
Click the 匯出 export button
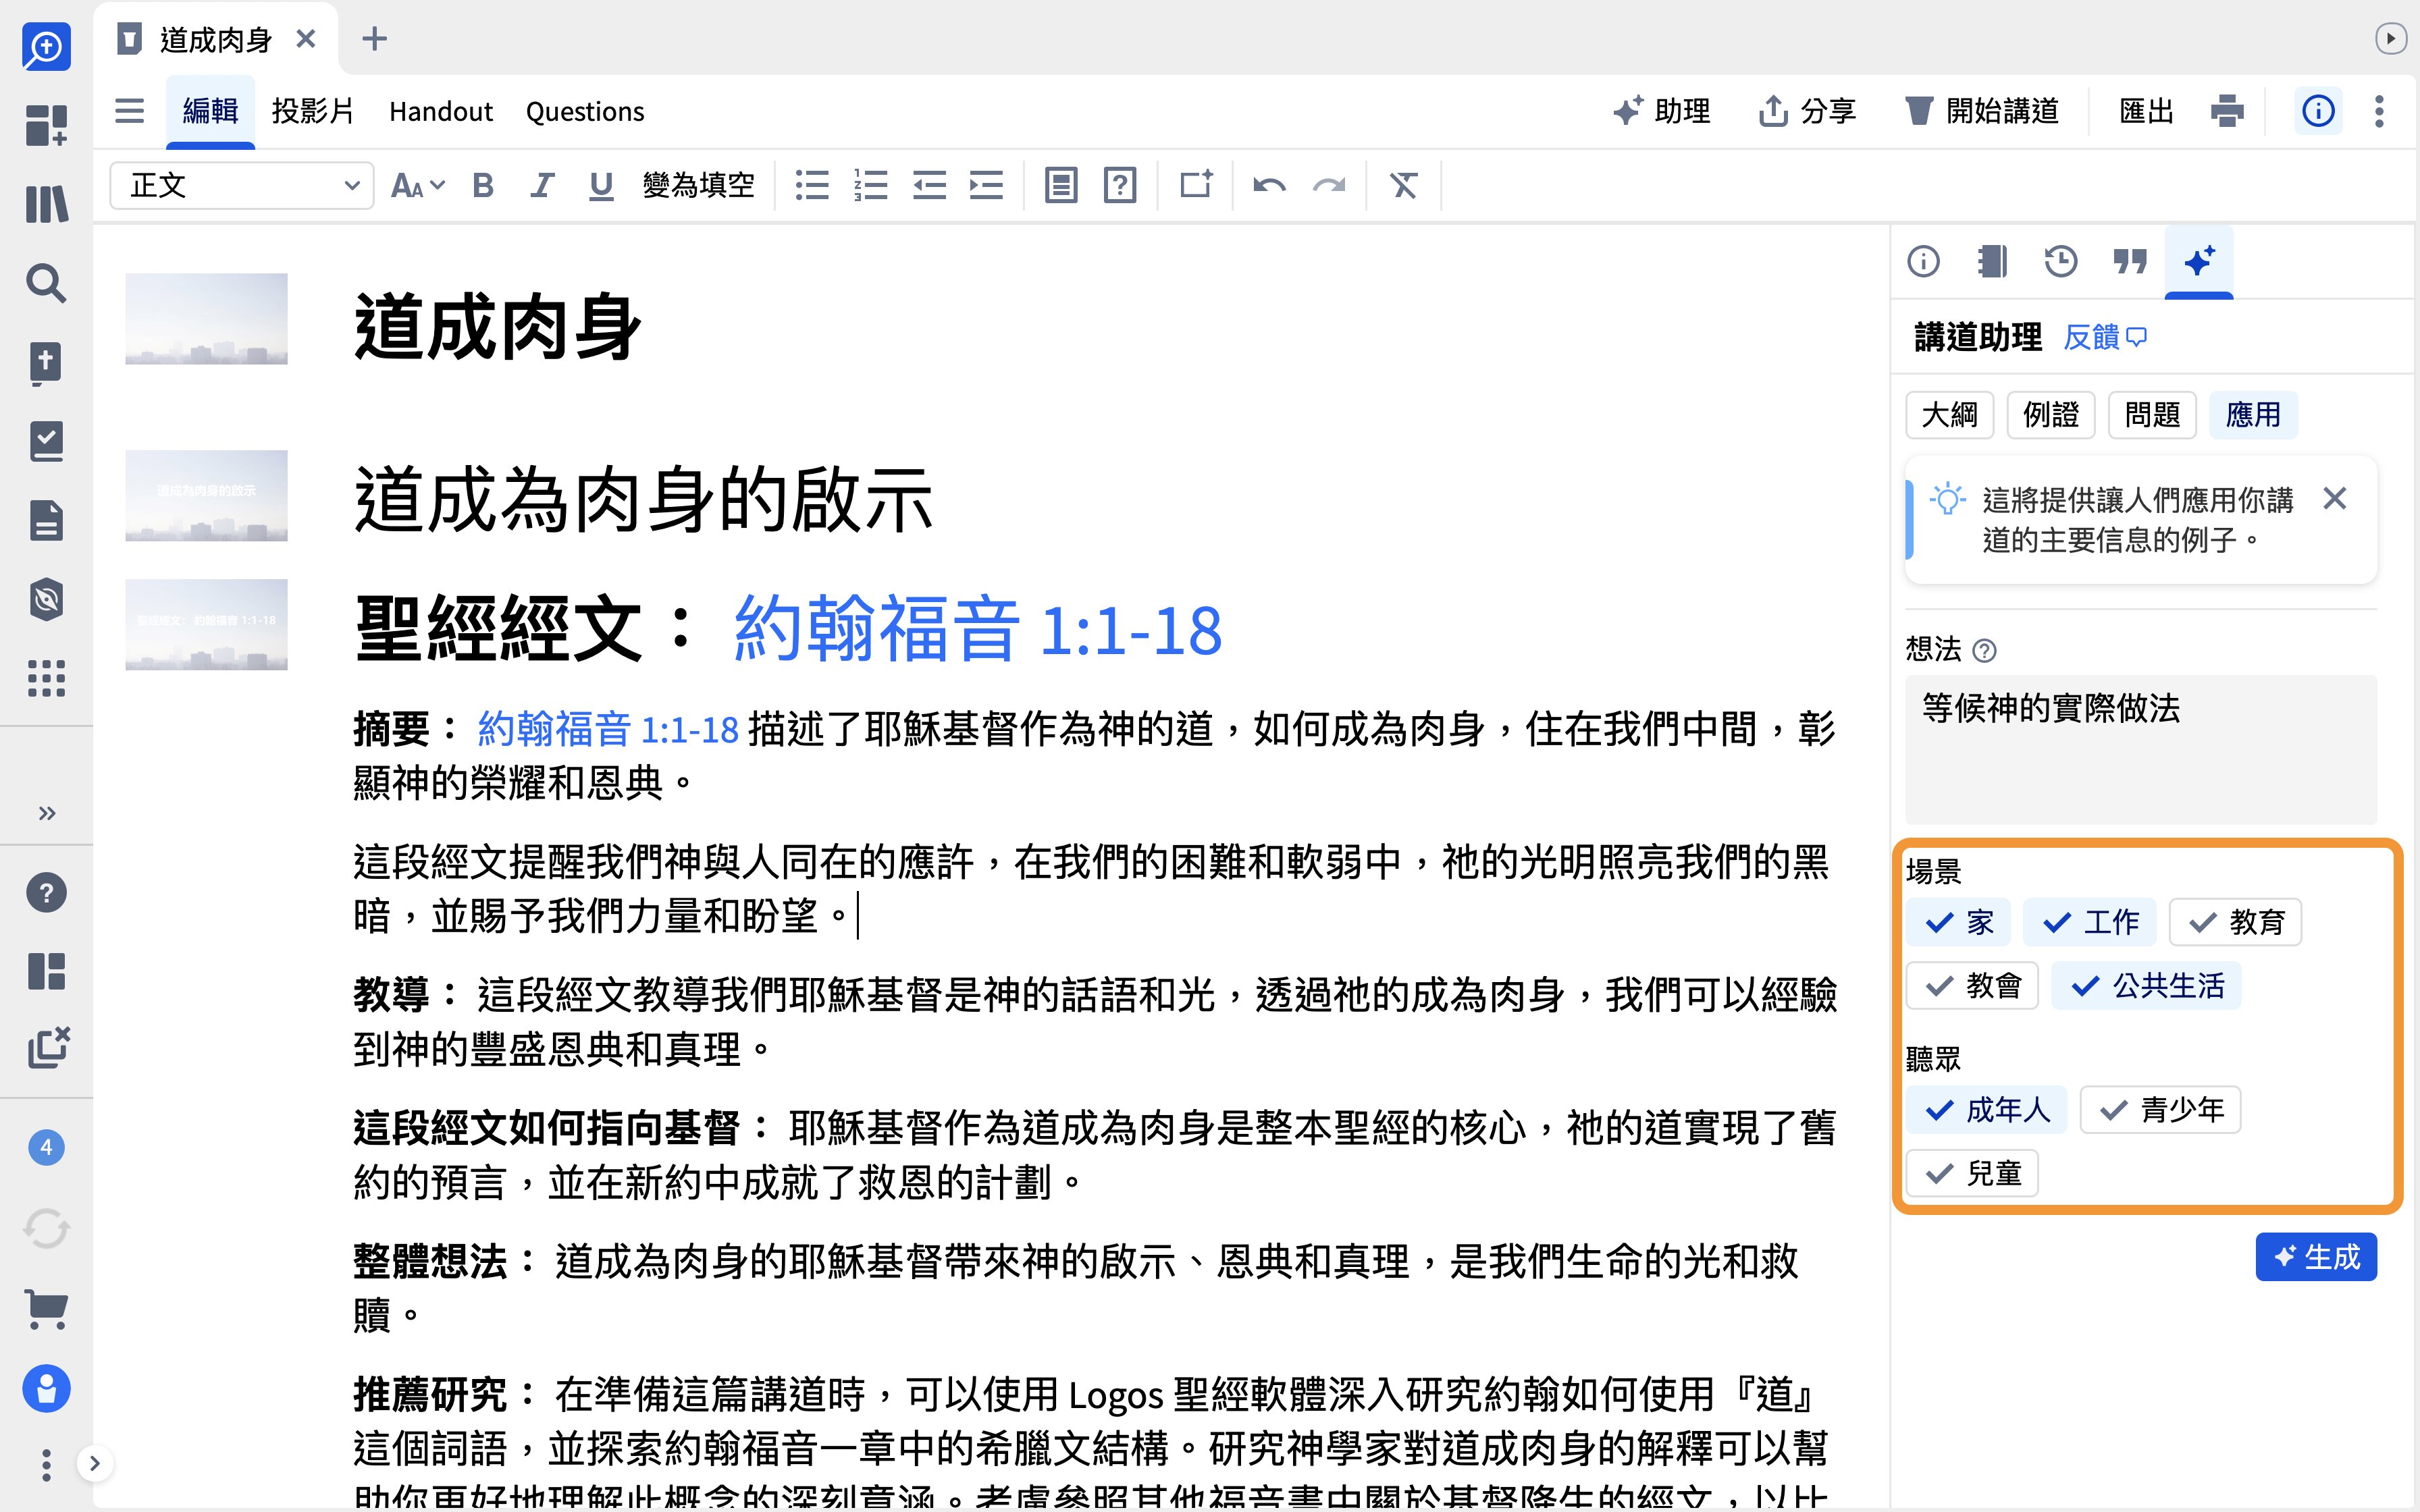pos(2146,111)
